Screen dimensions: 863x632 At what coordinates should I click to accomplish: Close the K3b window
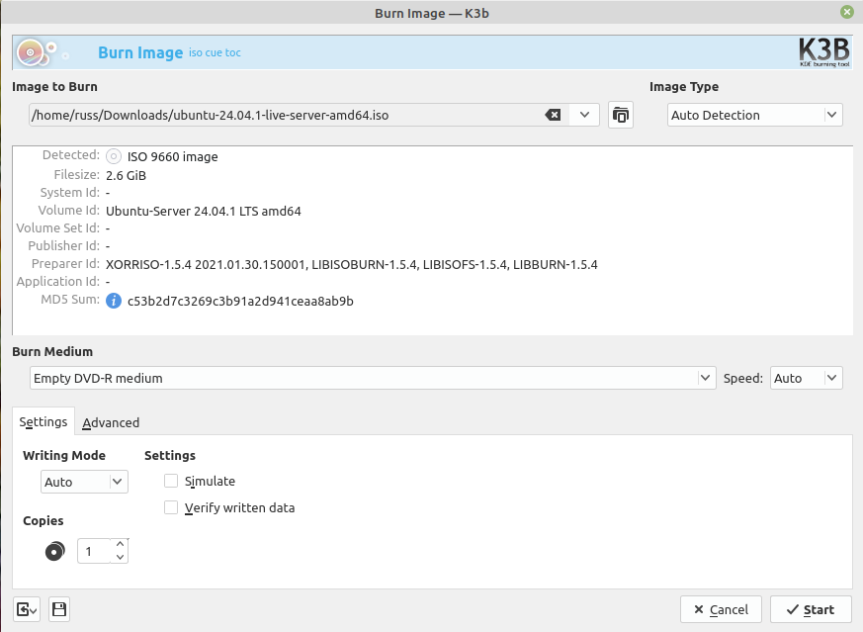coord(847,12)
